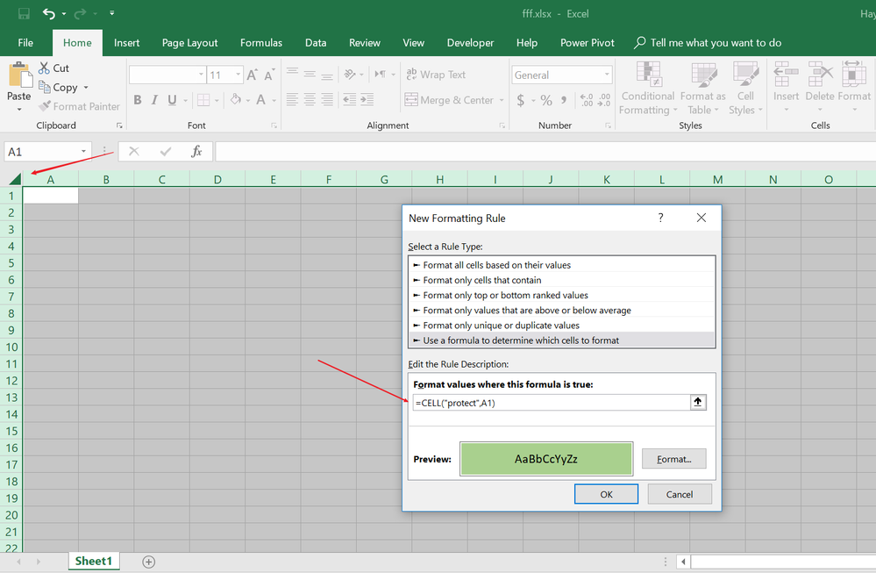Open Font settings dialog launcher
Image resolution: width=876 pixels, height=573 pixels.
[x=274, y=125]
